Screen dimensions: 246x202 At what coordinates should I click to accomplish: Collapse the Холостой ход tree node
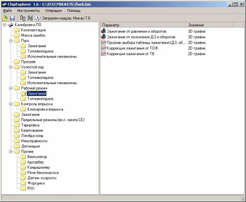pos(11,67)
